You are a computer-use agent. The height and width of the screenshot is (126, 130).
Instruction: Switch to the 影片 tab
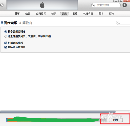(x=75, y=14)
